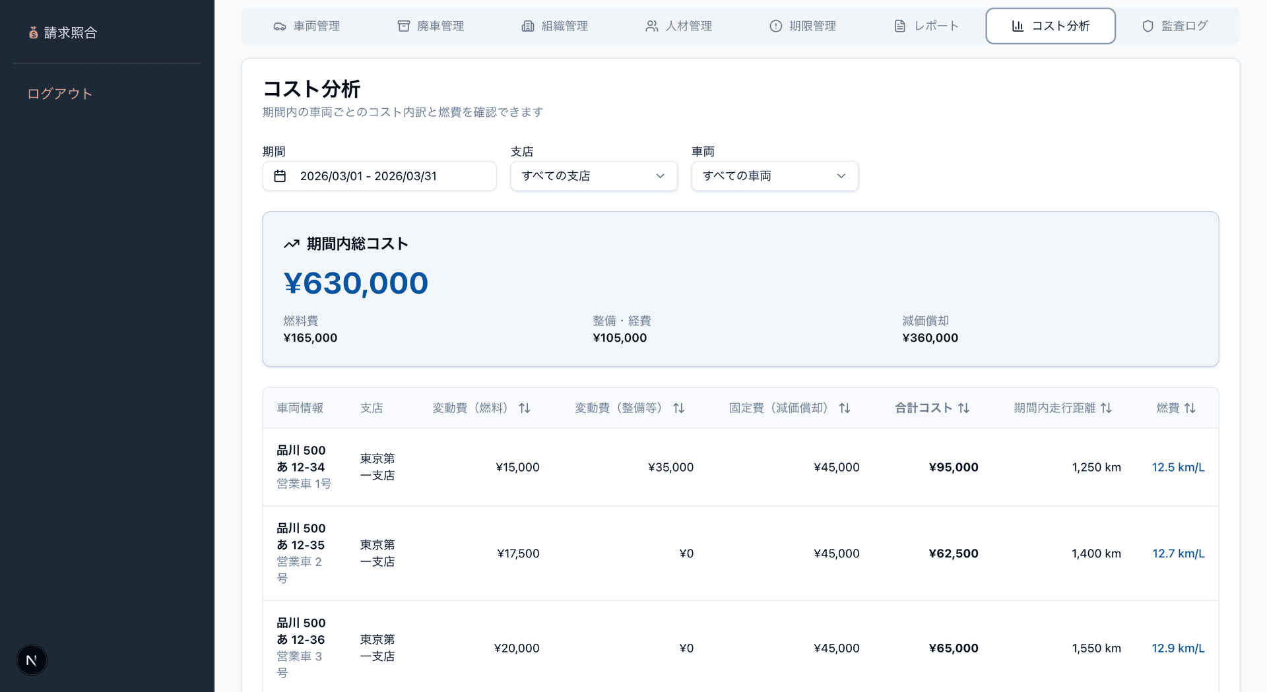This screenshot has height=692, width=1267.
Task: Click the 廃車管理 trash icon
Action: coord(403,26)
